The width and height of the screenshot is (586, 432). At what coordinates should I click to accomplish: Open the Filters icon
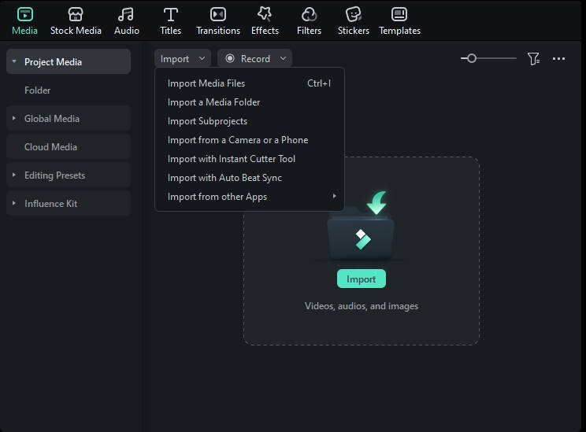[x=309, y=15]
